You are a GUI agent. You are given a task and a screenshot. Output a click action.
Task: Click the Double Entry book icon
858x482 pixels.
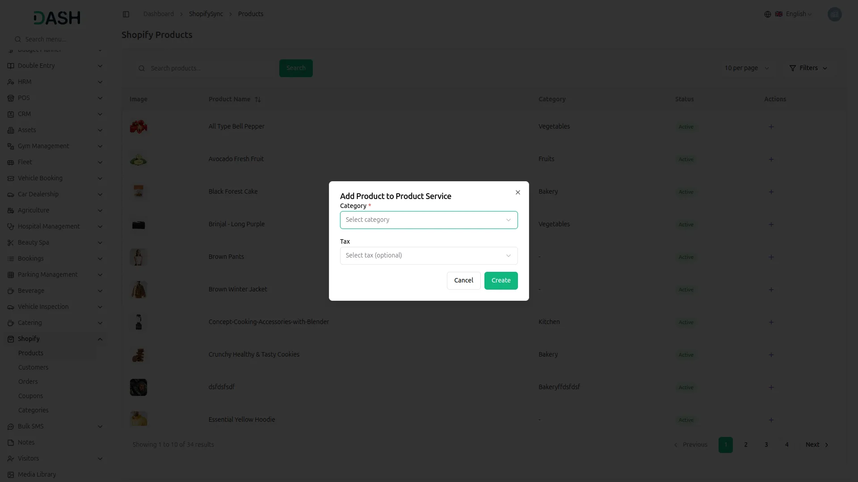point(11,66)
